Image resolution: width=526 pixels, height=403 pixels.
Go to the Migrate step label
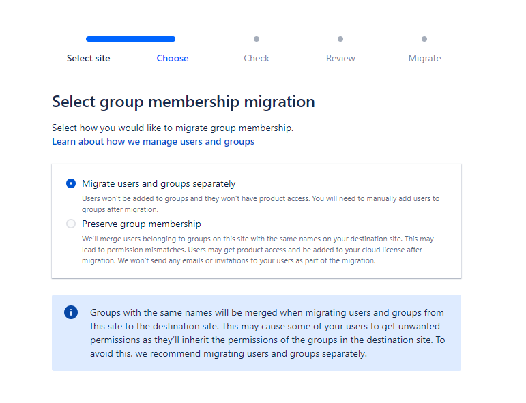point(424,58)
